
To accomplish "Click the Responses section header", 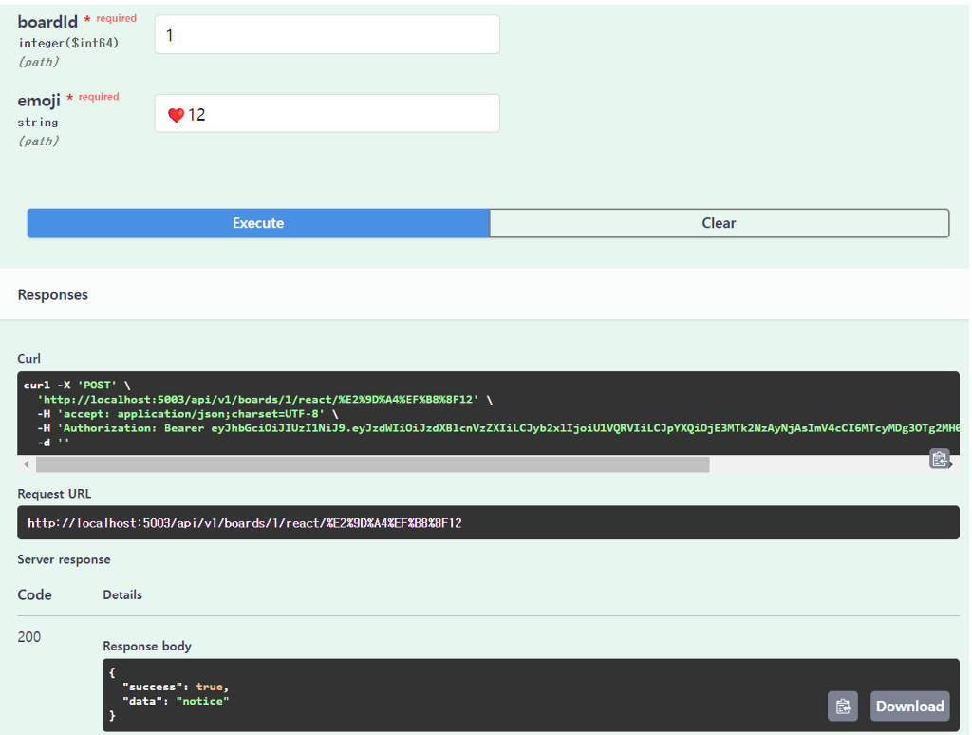I will click(x=53, y=295).
